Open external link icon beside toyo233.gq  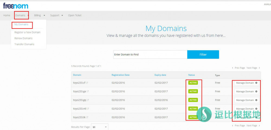coord(88,100)
